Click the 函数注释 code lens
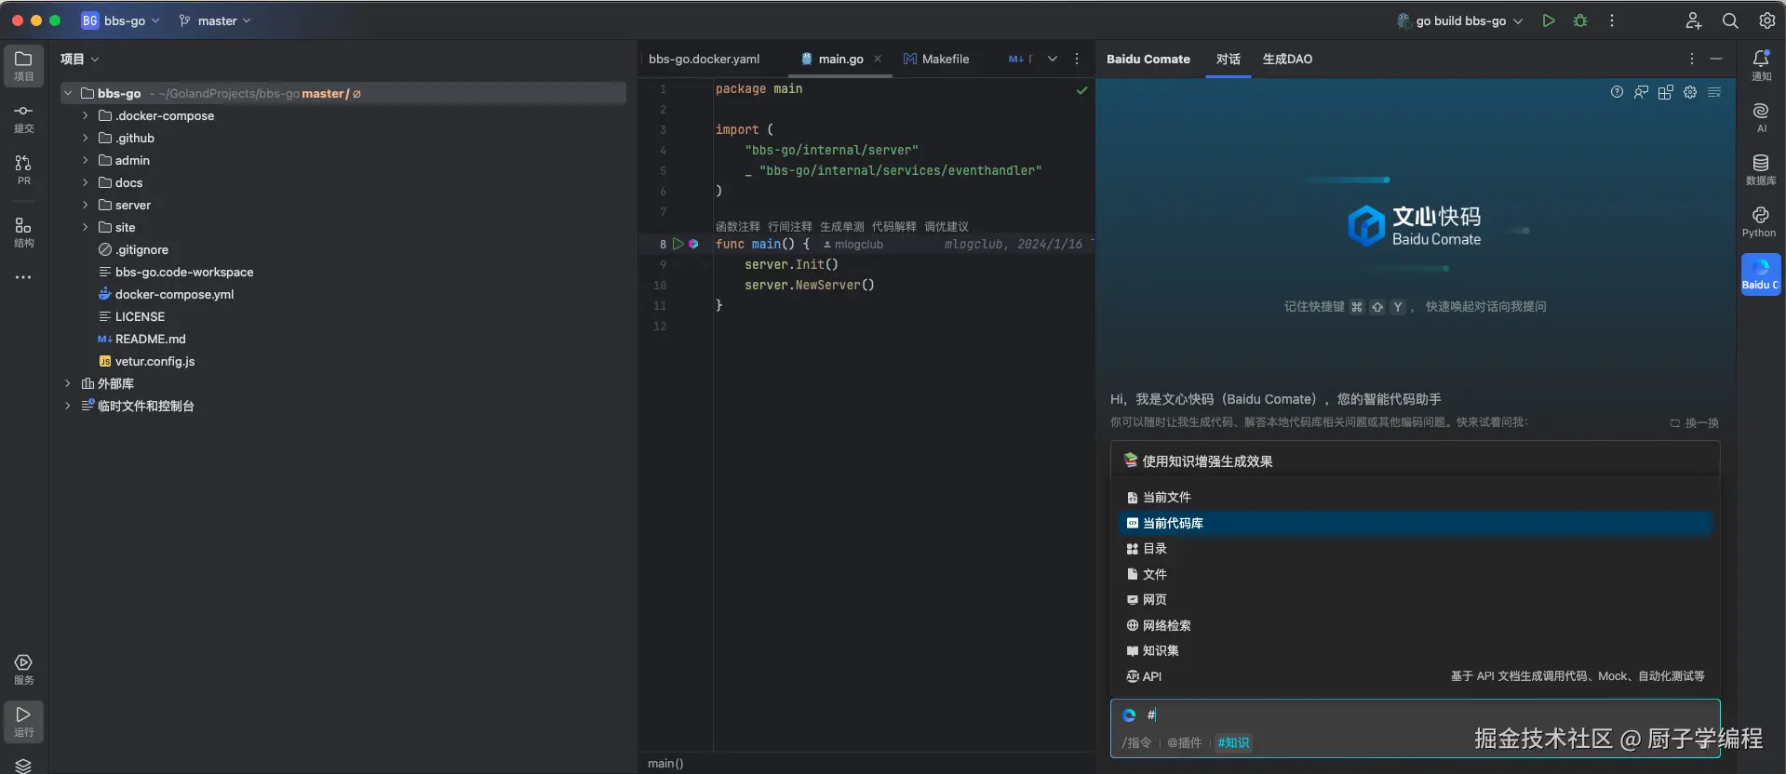 [737, 227]
